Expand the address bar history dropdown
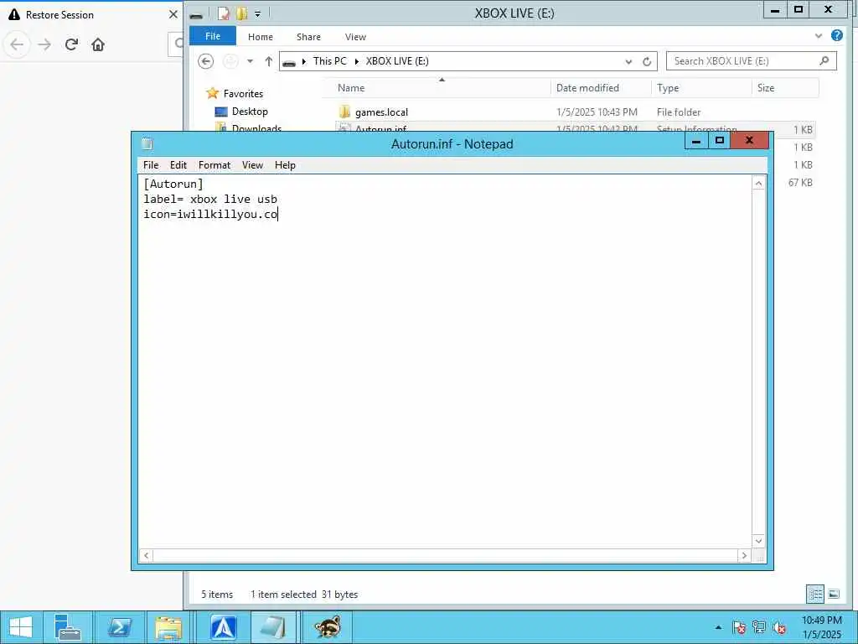 [x=628, y=61]
